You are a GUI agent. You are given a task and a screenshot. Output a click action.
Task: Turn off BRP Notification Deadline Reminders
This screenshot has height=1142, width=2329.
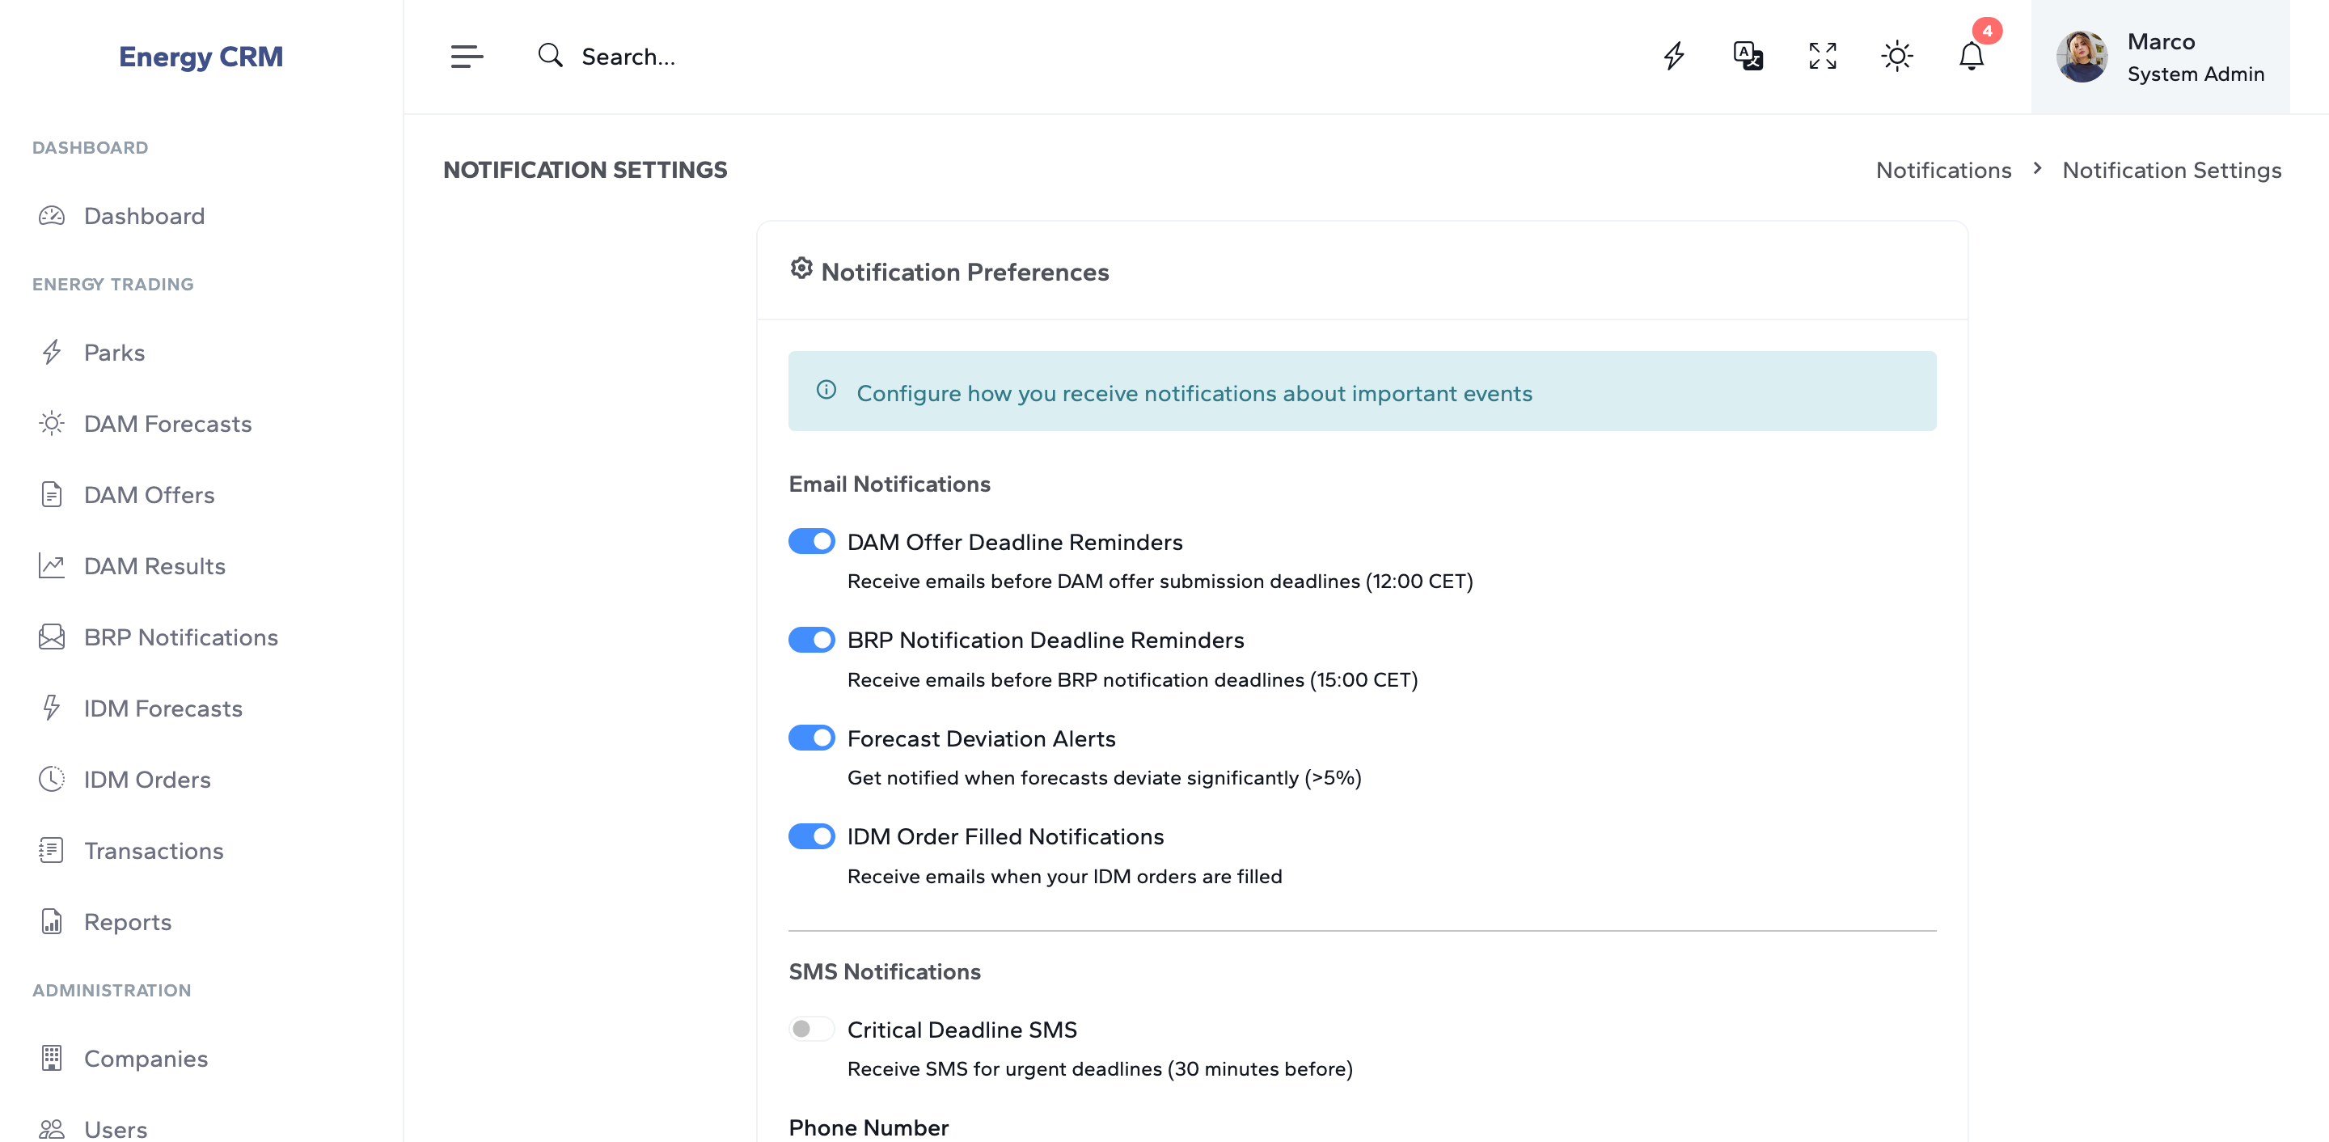811,639
